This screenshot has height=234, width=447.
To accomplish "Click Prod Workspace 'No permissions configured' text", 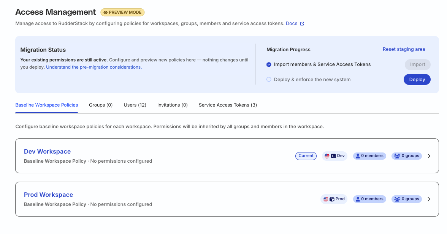I will tap(121, 204).
